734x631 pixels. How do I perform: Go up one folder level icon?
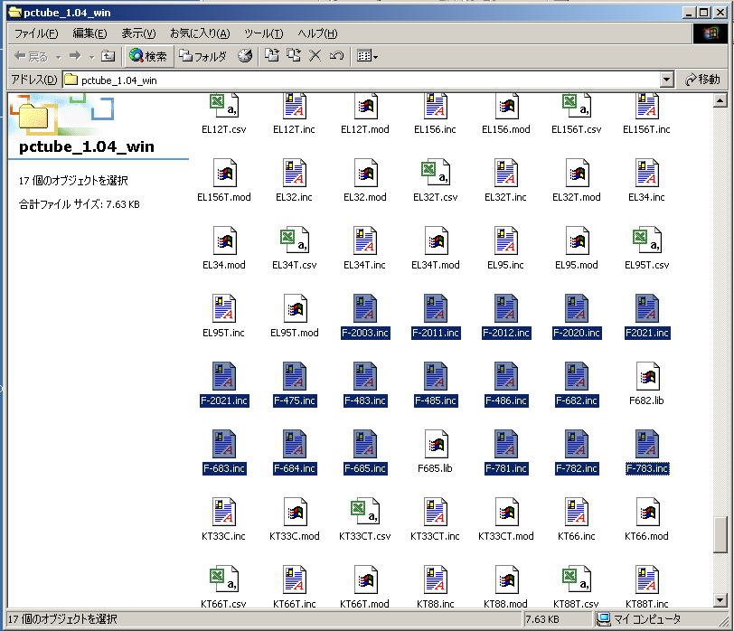coord(108,56)
